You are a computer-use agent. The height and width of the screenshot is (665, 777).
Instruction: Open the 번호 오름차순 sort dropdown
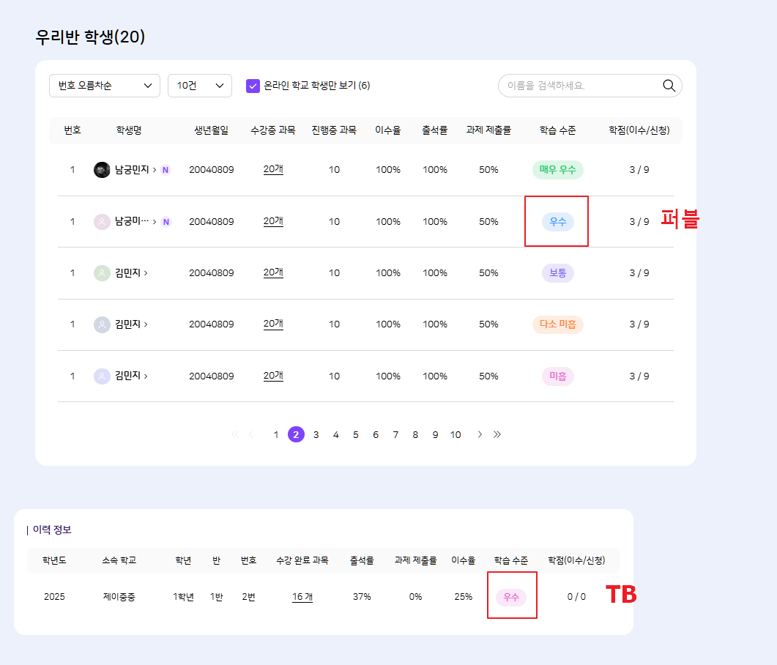[x=105, y=86]
